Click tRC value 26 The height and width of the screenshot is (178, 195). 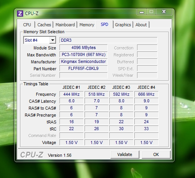pos(97,129)
